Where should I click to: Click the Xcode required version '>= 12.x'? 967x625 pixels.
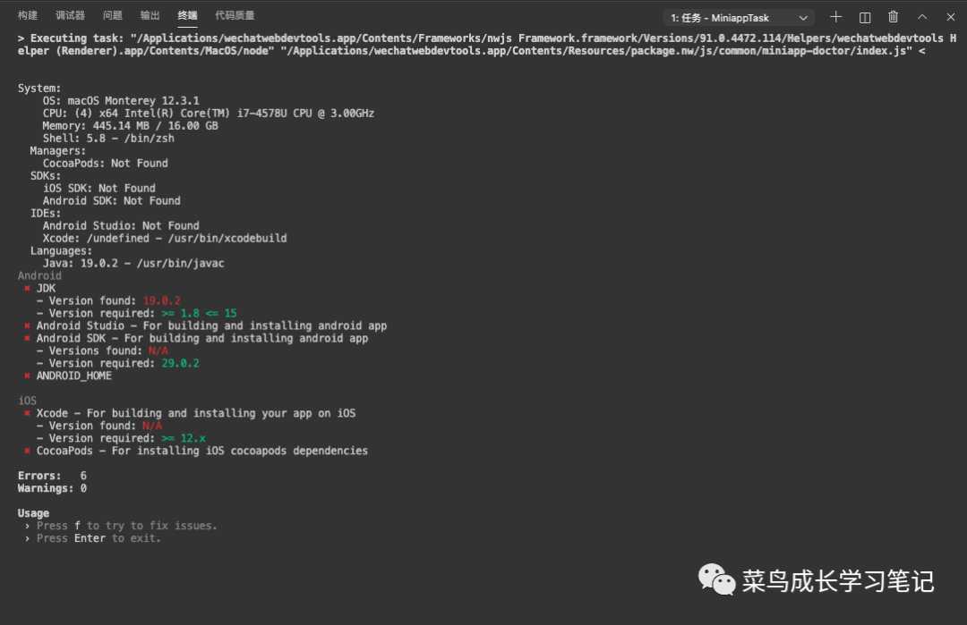[x=184, y=438]
